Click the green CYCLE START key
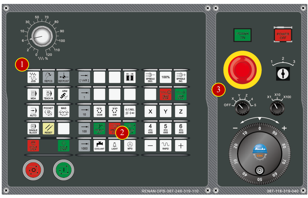Screen dimensions: 308x198 [x=64, y=146]
